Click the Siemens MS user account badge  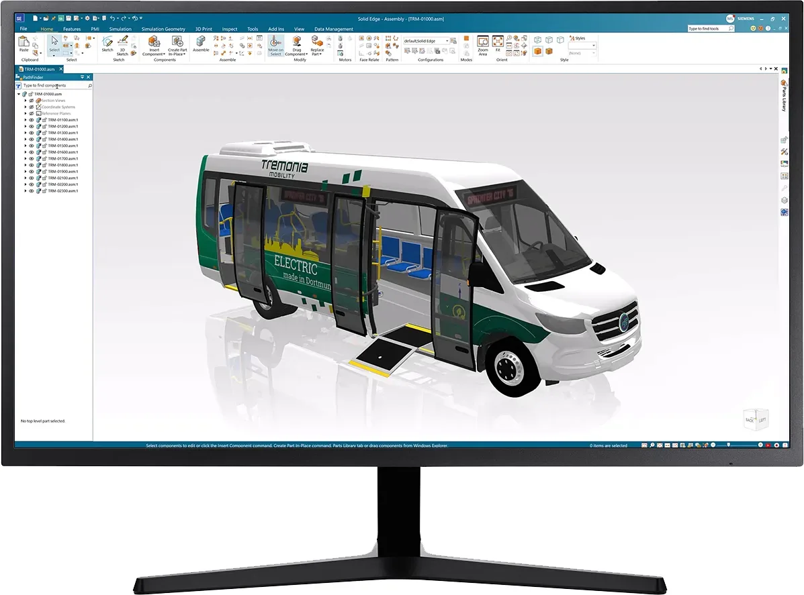point(730,18)
